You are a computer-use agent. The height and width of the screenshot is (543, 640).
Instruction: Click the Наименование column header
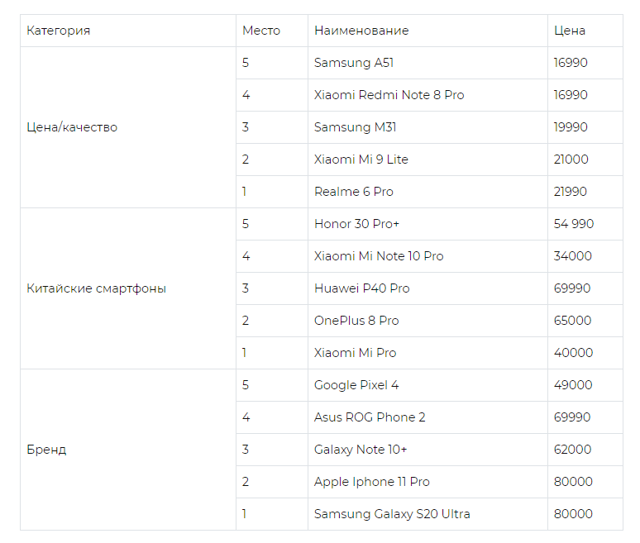point(427,31)
